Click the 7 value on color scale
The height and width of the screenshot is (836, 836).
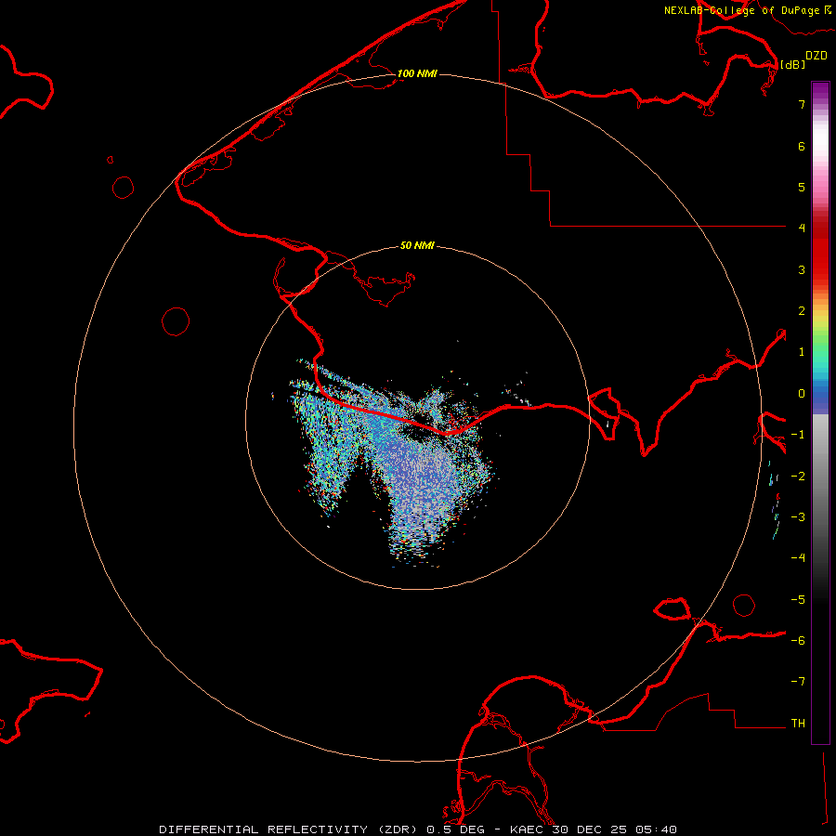click(x=802, y=104)
